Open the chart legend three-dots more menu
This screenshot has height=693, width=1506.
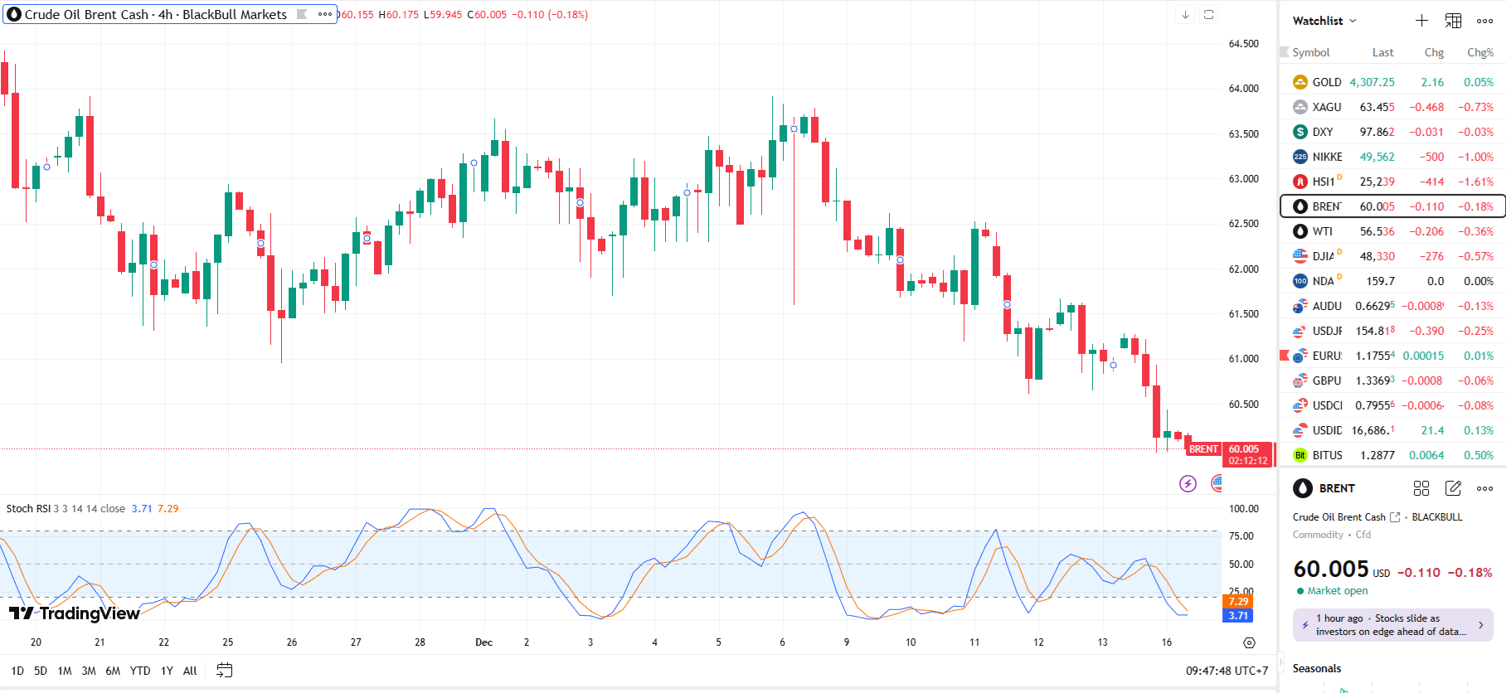[x=325, y=14]
